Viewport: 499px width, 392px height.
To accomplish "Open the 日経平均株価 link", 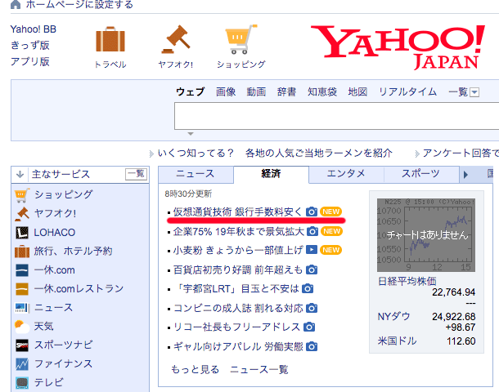I will tap(407, 281).
